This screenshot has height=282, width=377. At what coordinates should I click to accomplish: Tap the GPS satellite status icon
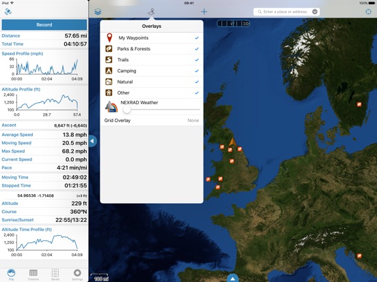pyautogui.click(x=8, y=12)
